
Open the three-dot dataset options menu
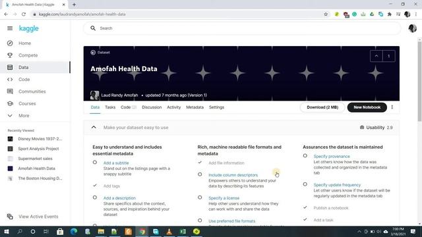tap(392, 107)
